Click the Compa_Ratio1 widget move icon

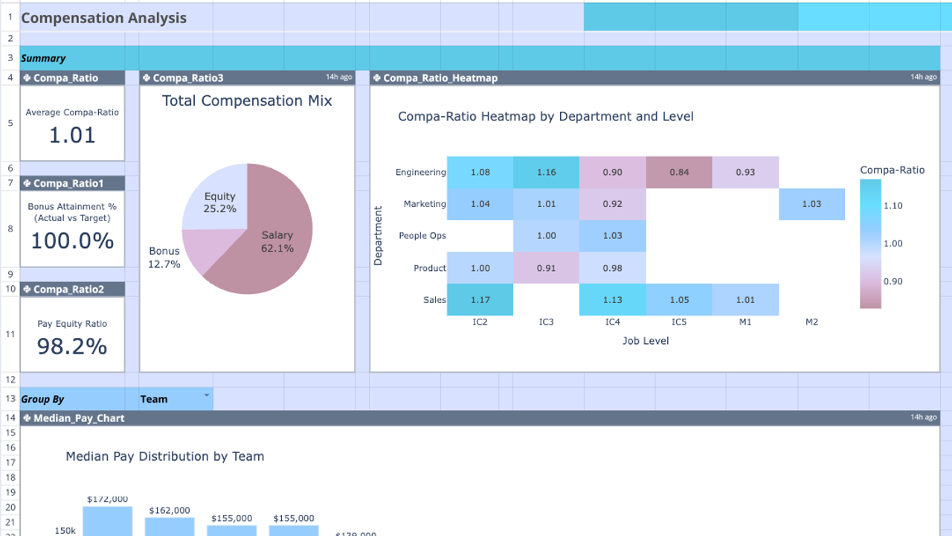point(27,183)
